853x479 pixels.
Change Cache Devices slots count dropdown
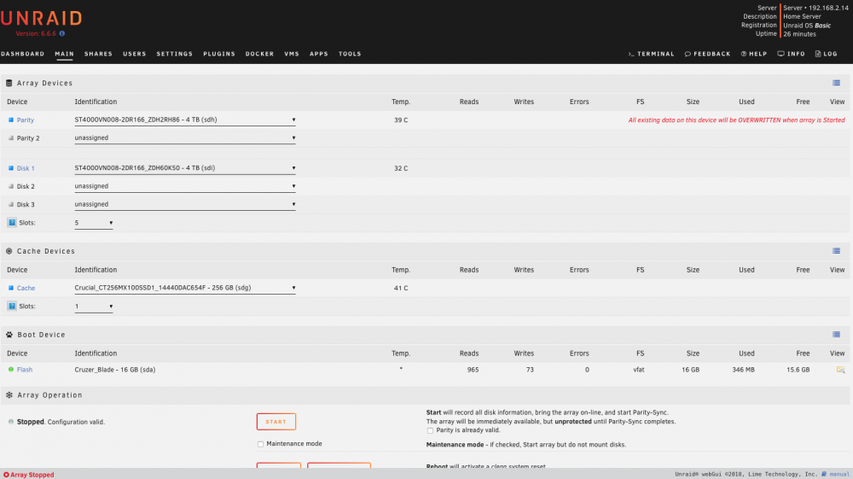point(94,307)
